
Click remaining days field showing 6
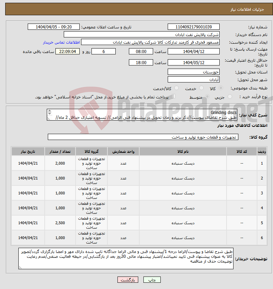pyautogui.click(x=104, y=52)
